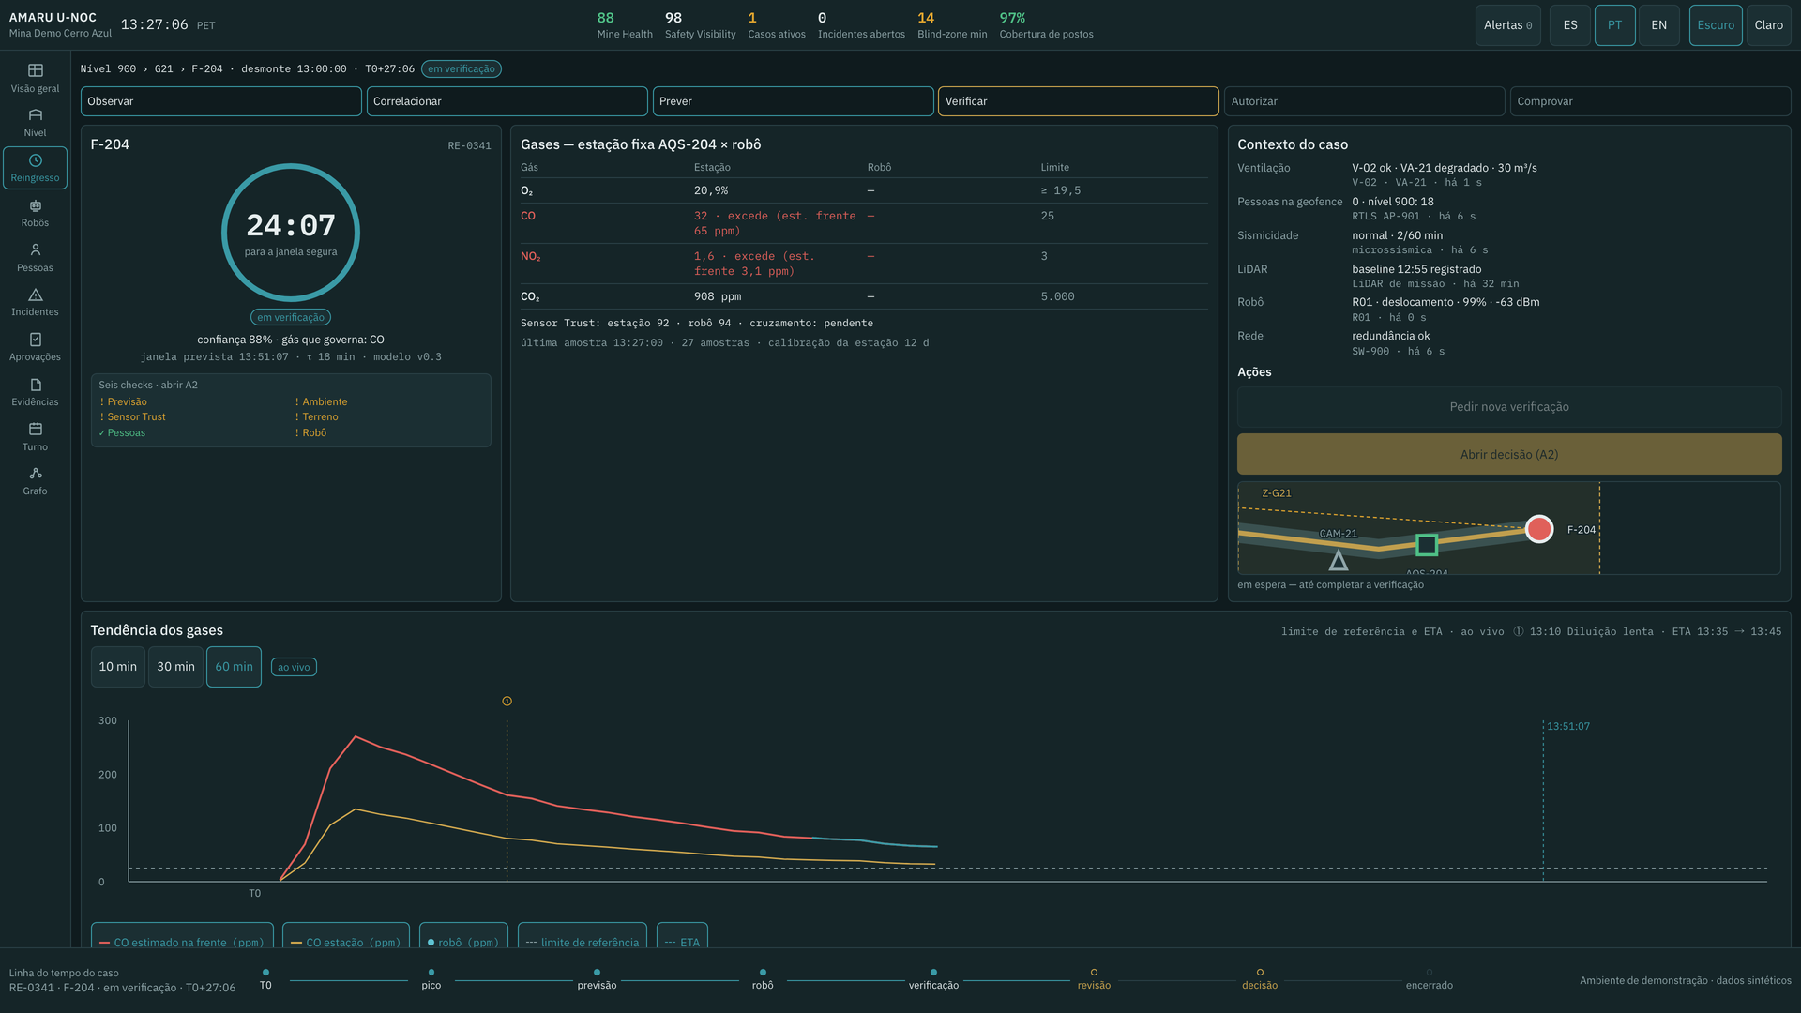Go to the Autorizar step
Image resolution: width=1801 pixels, height=1013 pixels.
pos(1365,101)
